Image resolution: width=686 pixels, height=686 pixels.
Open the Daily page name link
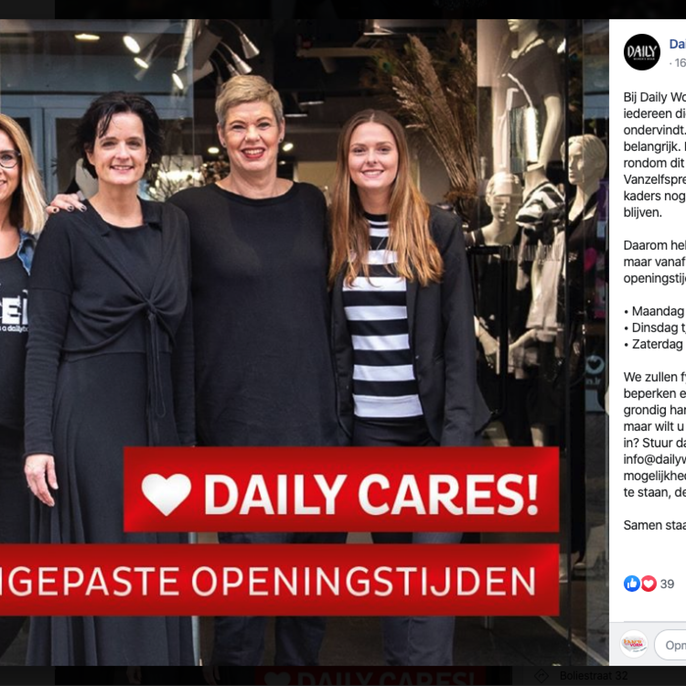[677, 44]
